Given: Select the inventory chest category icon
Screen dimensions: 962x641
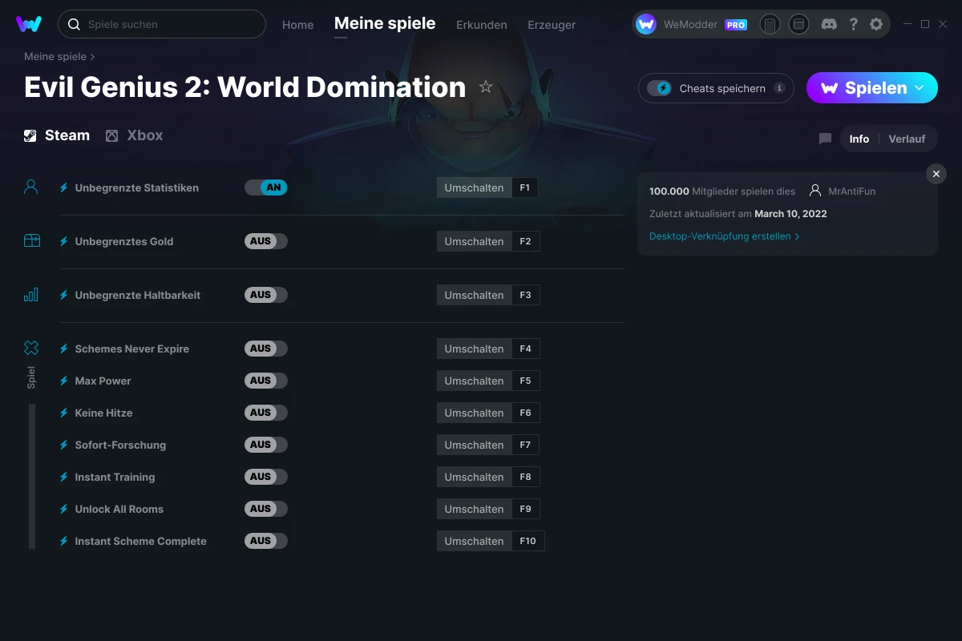Looking at the screenshot, I should click(31, 241).
